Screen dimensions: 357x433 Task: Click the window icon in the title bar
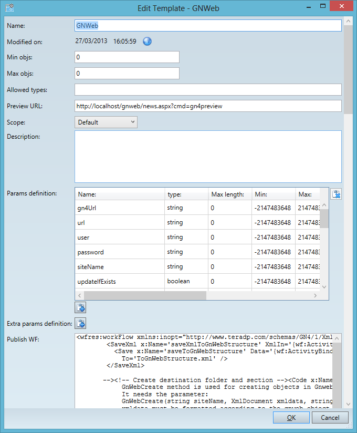tap(9, 7)
